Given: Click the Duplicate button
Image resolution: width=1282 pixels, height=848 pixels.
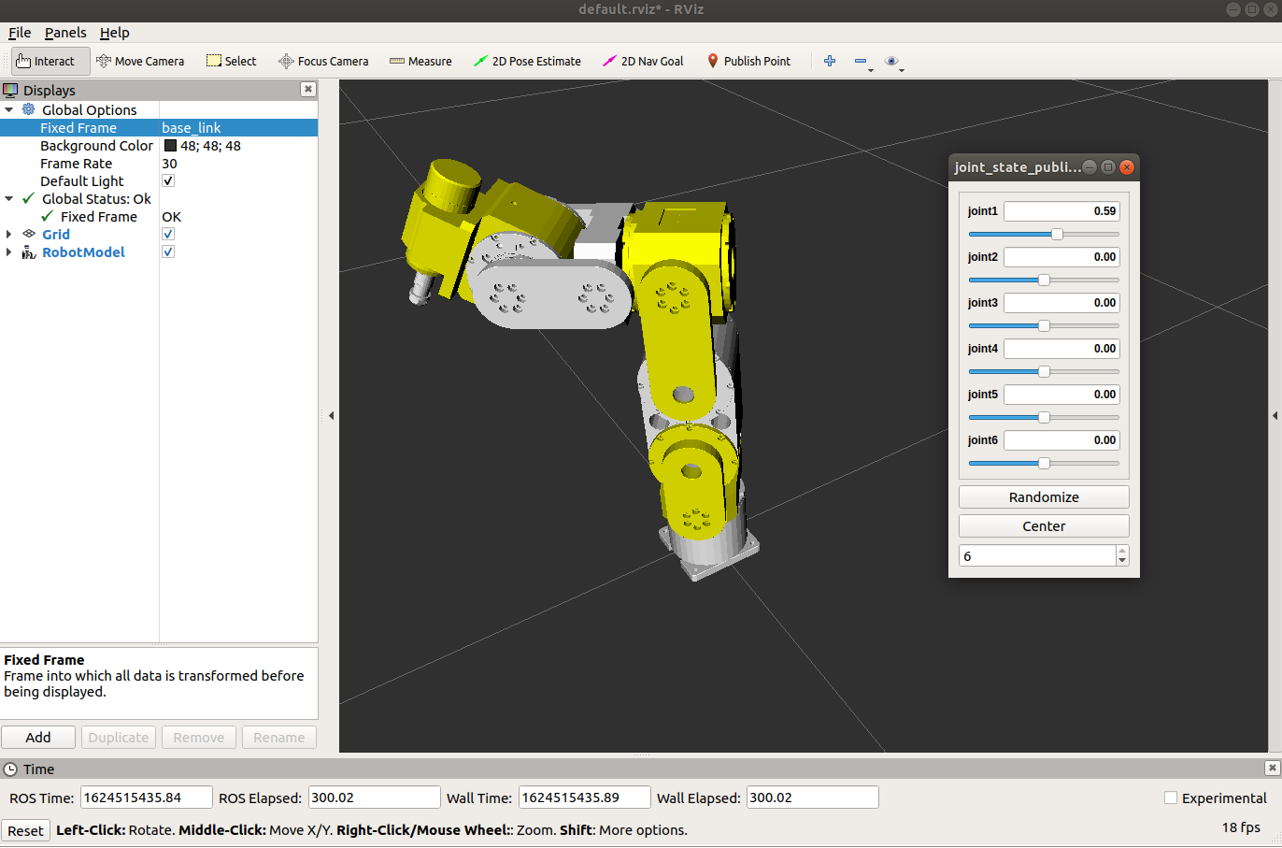Looking at the screenshot, I should pos(119,737).
